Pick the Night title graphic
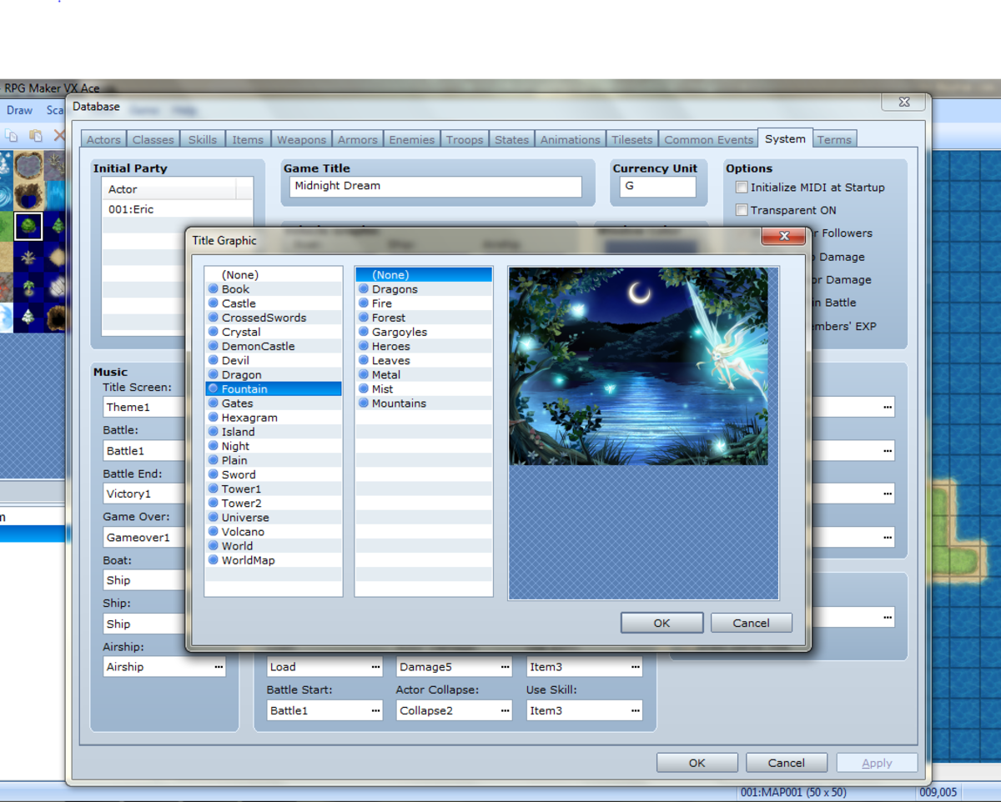Screen dimensions: 1001x802 235,446
